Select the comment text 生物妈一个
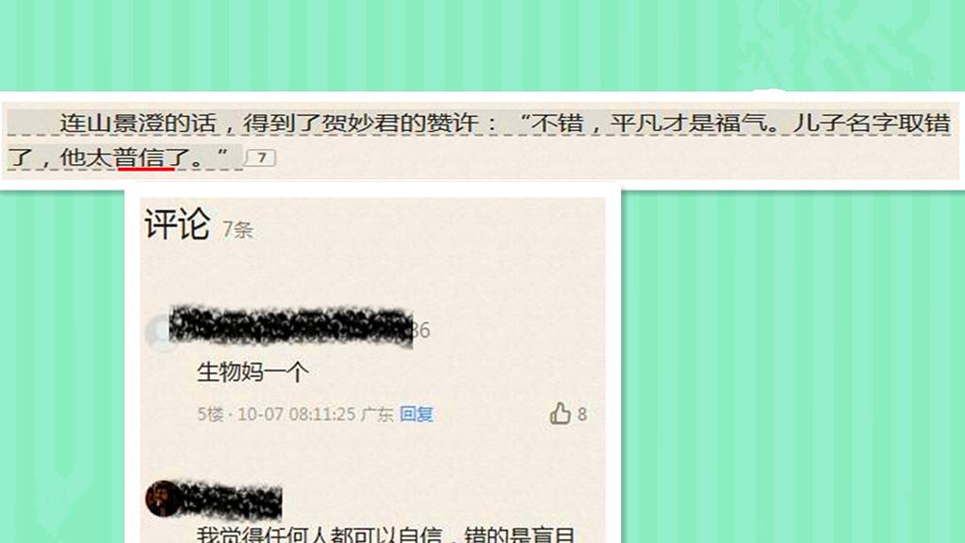The height and width of the screenshot is (543, 965). coord(253,372)
